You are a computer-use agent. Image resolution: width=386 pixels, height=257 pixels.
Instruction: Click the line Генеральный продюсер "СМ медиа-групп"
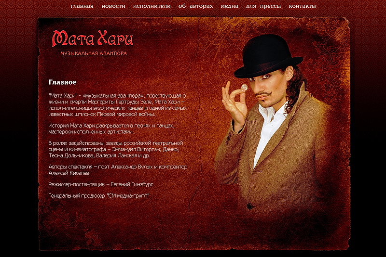click(99, 195)
